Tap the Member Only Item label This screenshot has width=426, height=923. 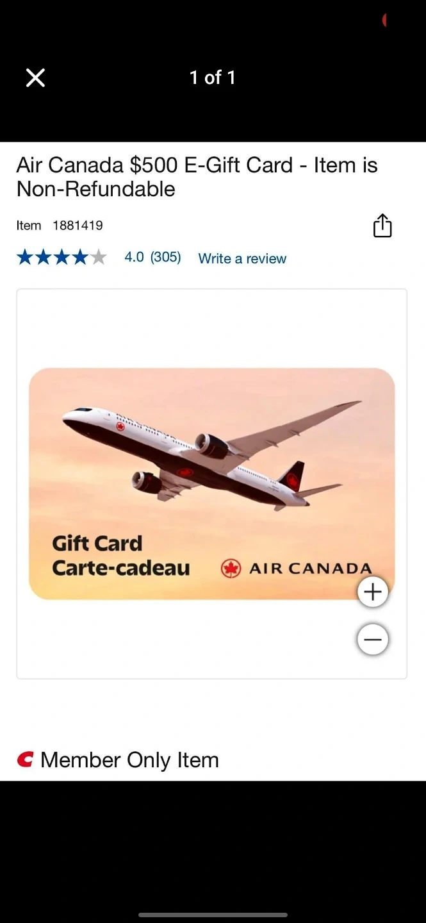coord(129,760)
